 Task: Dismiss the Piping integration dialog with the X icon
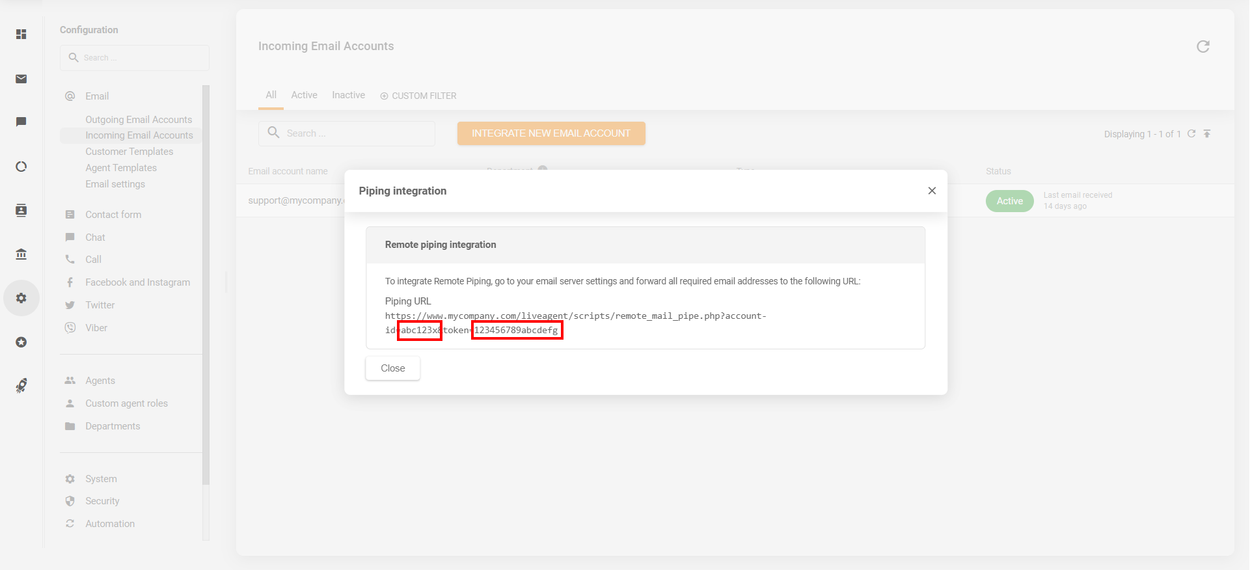(932, 191)
